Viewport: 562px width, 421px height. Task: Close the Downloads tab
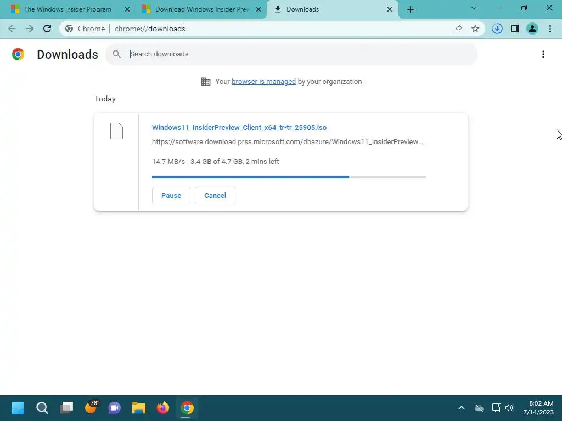point(390,9)
